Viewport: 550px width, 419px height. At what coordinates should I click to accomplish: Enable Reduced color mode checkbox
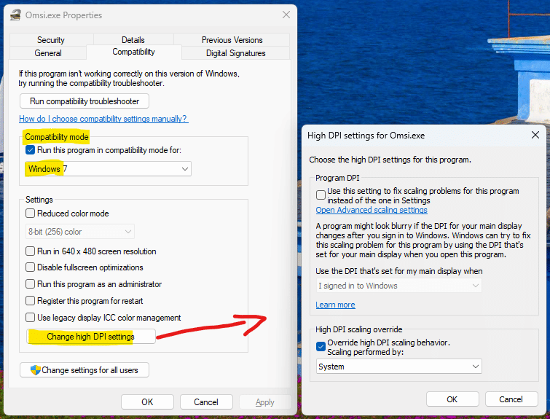tap(31, 214)
